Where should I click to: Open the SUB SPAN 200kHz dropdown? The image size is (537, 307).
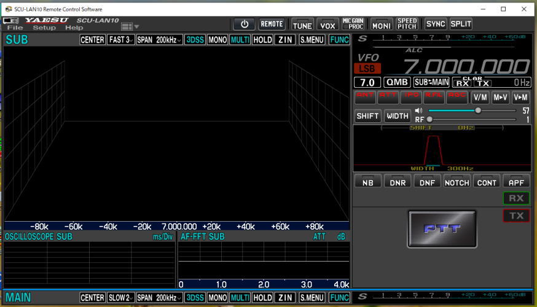(159, 40)
